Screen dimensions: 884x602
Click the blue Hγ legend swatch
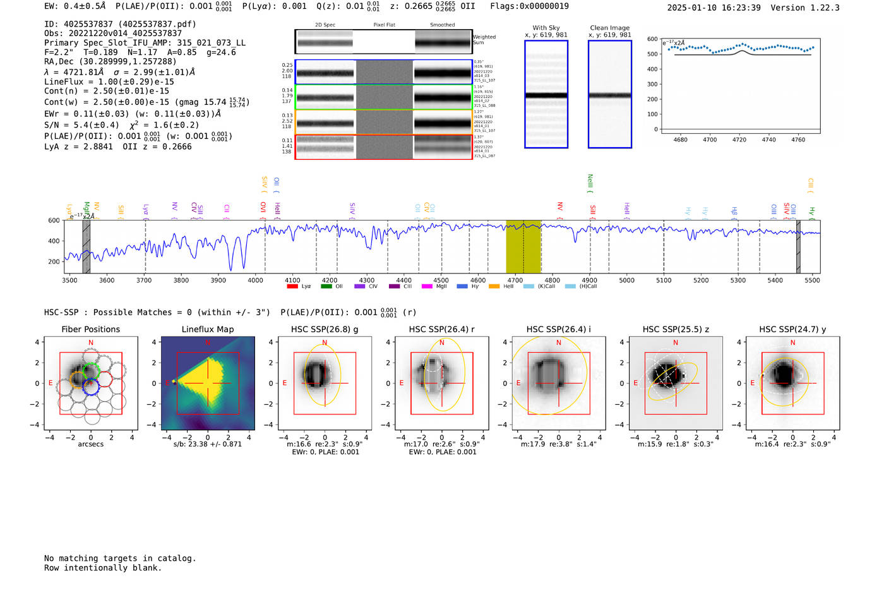(x=462, y=287)
